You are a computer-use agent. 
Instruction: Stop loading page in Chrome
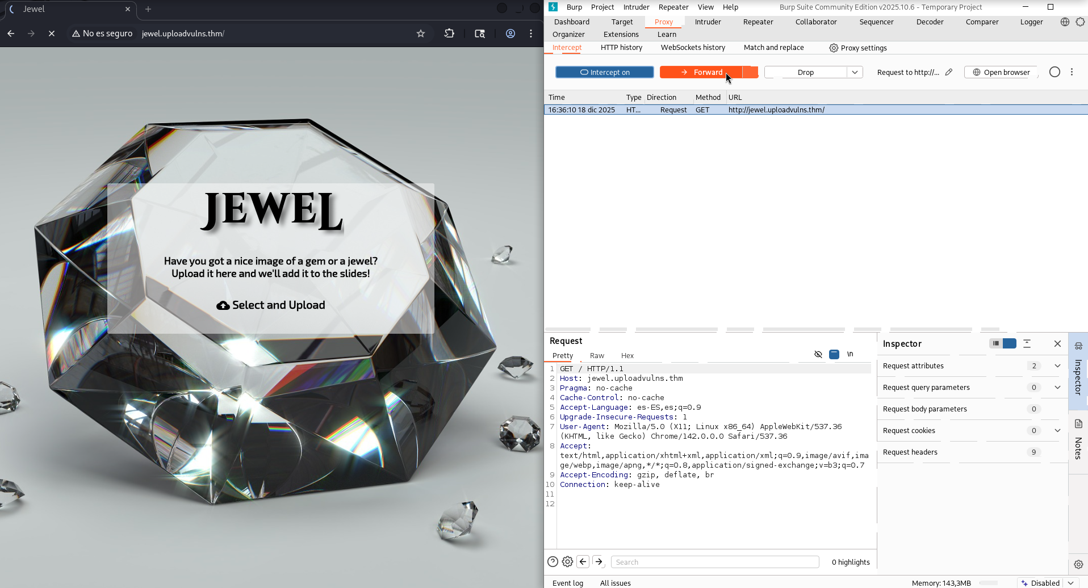(x=52, y=33)
